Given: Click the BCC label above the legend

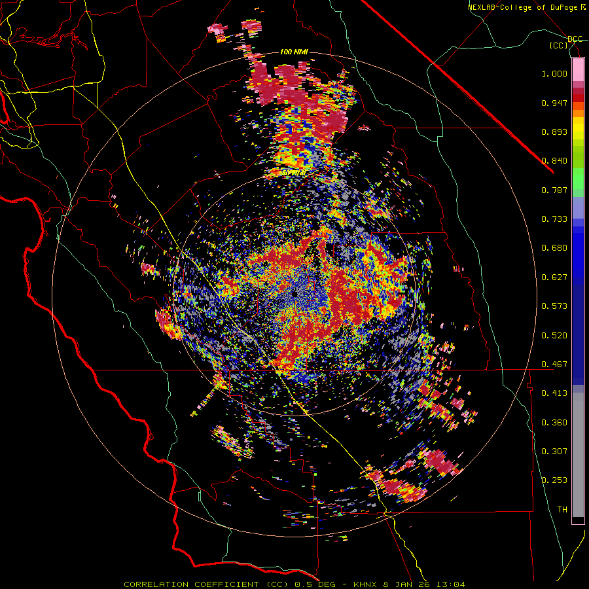Looking at the screenshot, I should coord(575,39).
